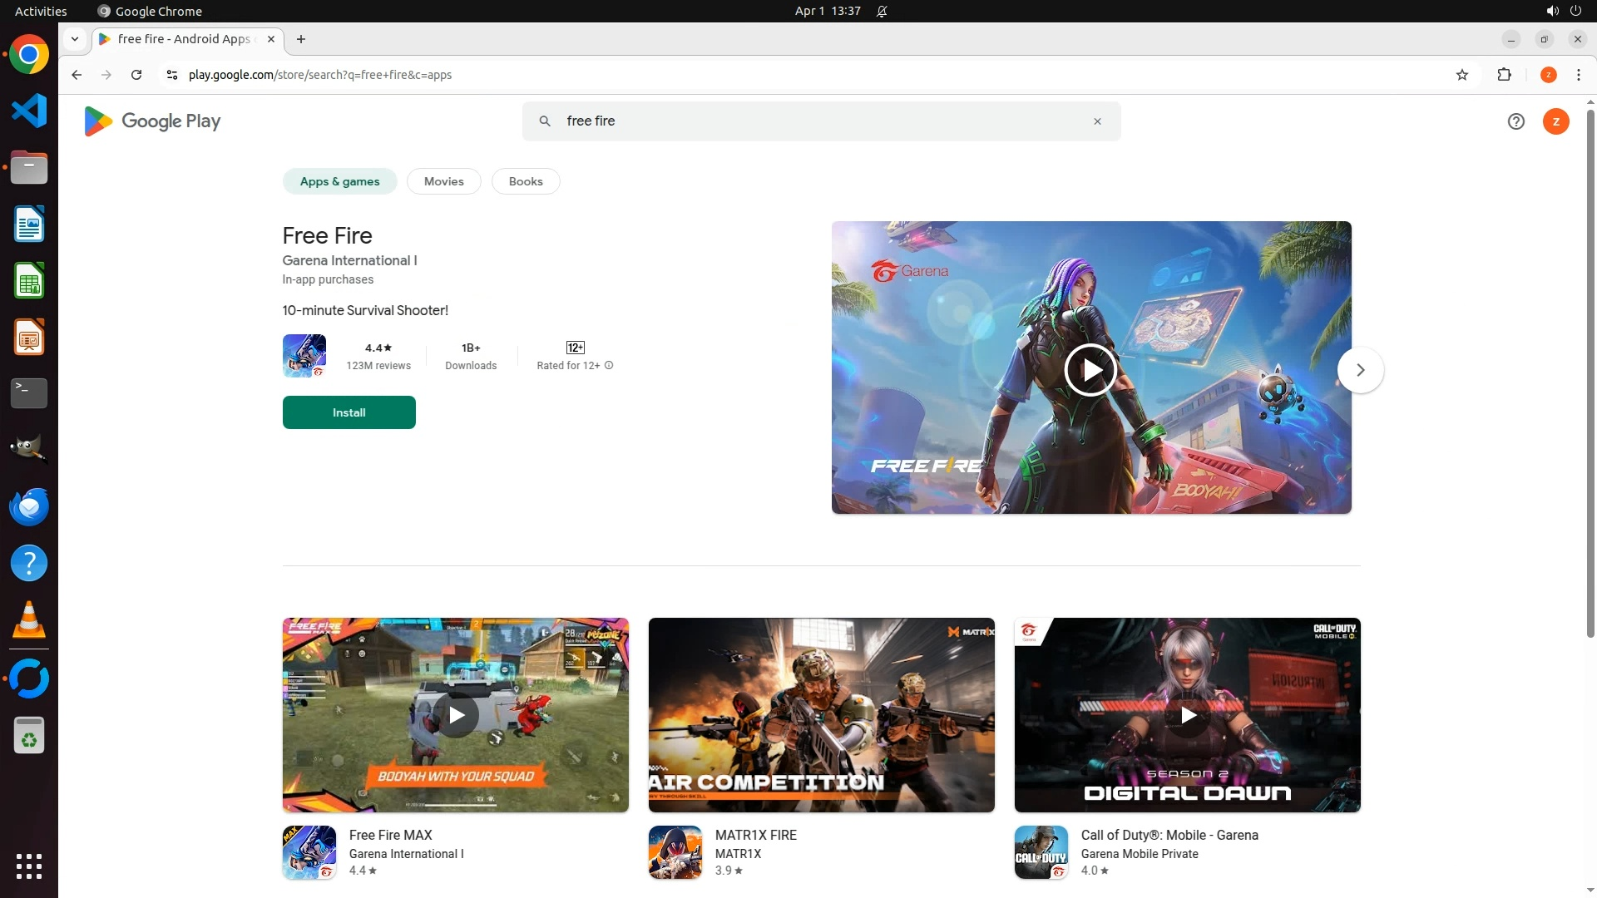
Task: Open the Garena International I developer link
Action: pos(349,260)
